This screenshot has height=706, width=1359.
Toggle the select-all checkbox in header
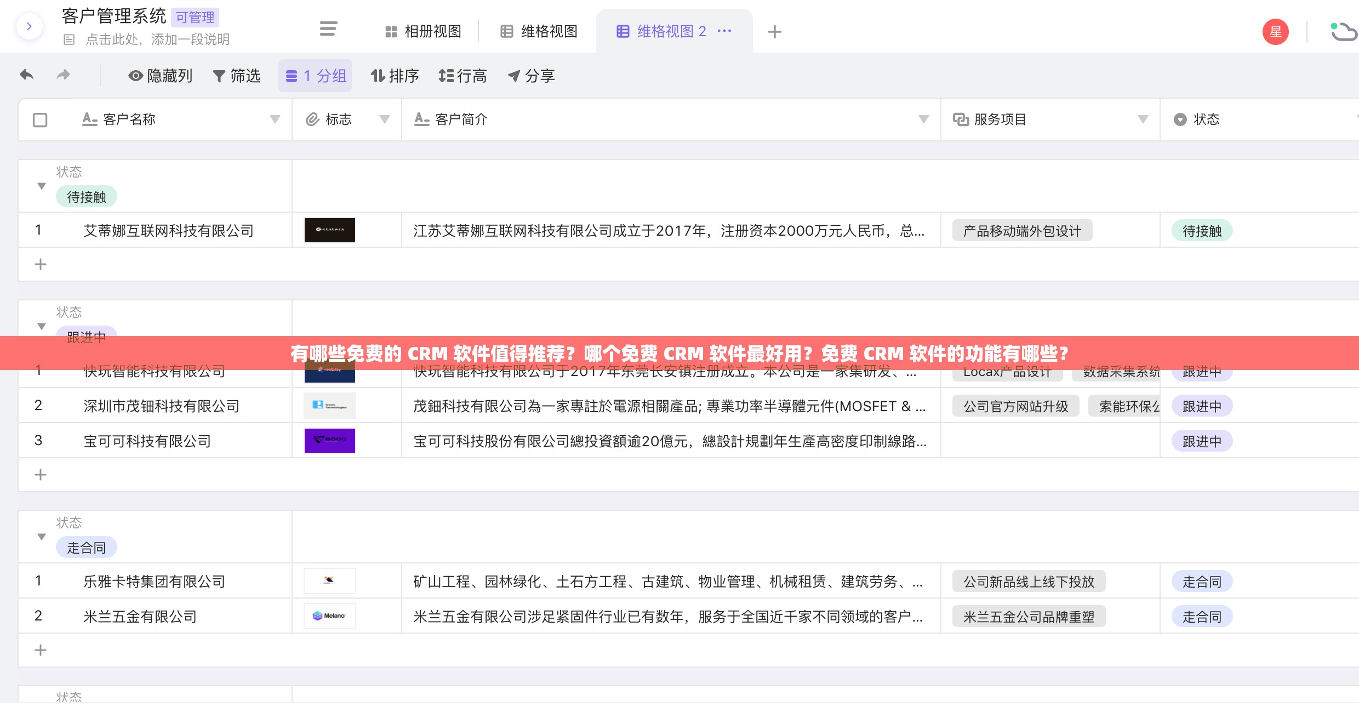point(40,119)
